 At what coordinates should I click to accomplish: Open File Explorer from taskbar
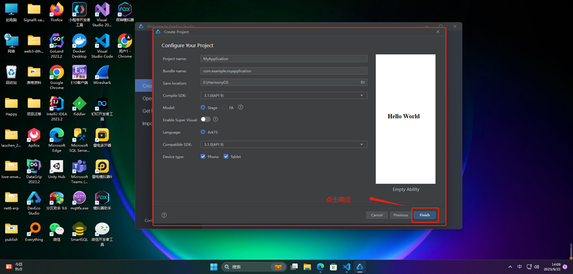tap(307, 267)
